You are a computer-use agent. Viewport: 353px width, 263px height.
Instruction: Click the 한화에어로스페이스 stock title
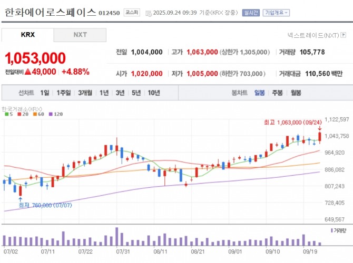click(51, 12)
